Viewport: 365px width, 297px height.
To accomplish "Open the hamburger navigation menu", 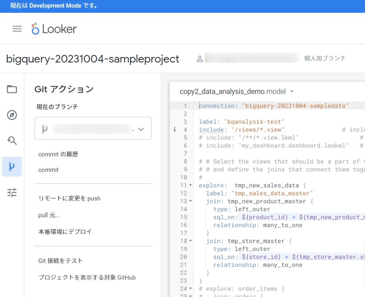I will 17,28.
